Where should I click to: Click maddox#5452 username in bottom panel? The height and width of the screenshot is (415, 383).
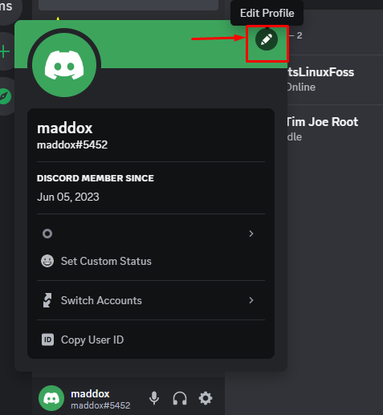coord(100,405)
